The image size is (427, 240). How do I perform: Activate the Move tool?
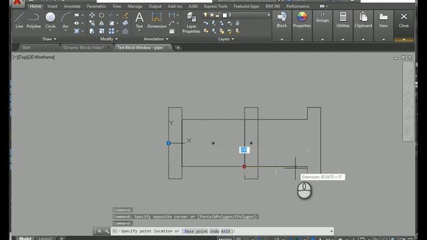[92, 15]
